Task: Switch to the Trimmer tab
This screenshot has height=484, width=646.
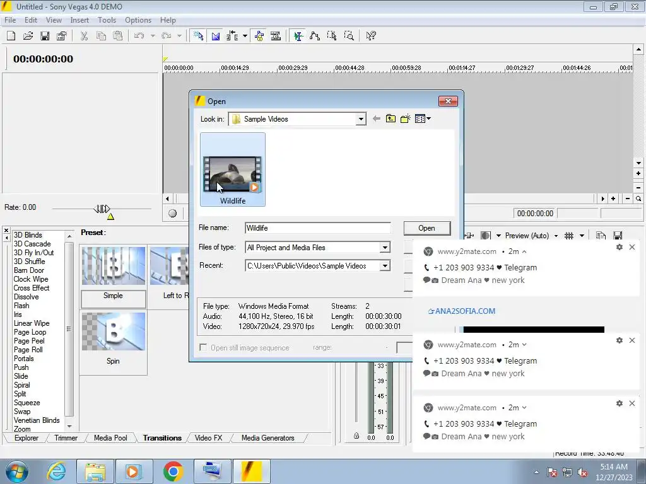Action: point(66,438)
